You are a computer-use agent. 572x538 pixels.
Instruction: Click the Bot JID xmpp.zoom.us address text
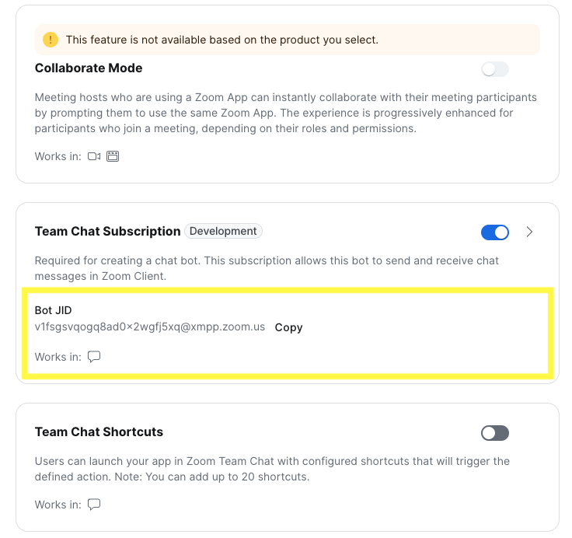point(150,327)
